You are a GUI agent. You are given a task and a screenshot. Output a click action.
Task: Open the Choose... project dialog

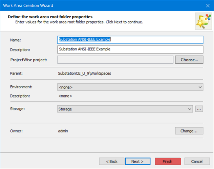[189, 60]
